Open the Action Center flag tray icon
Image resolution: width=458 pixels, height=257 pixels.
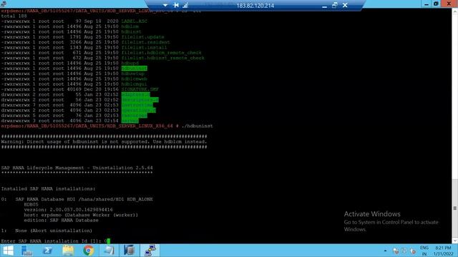pos(404,251)
